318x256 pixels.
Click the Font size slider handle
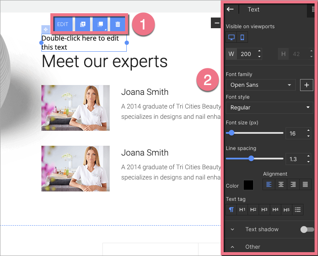coord(231,133)
